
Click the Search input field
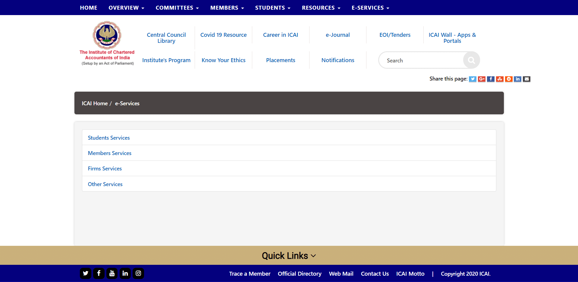pos(421,60)
